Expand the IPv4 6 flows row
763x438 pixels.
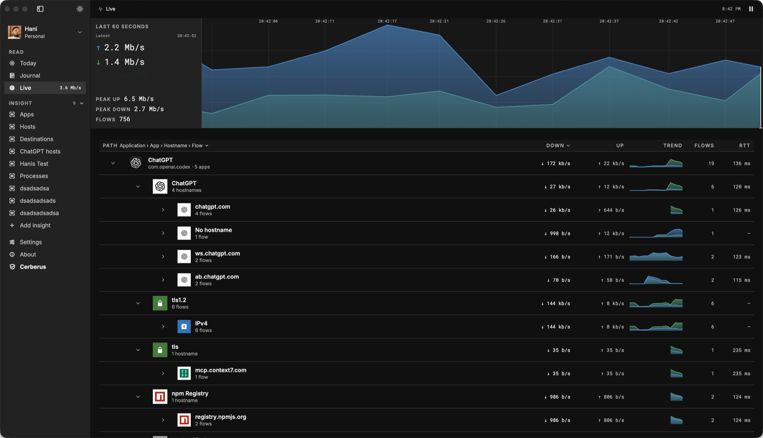(x=163, y=327)
